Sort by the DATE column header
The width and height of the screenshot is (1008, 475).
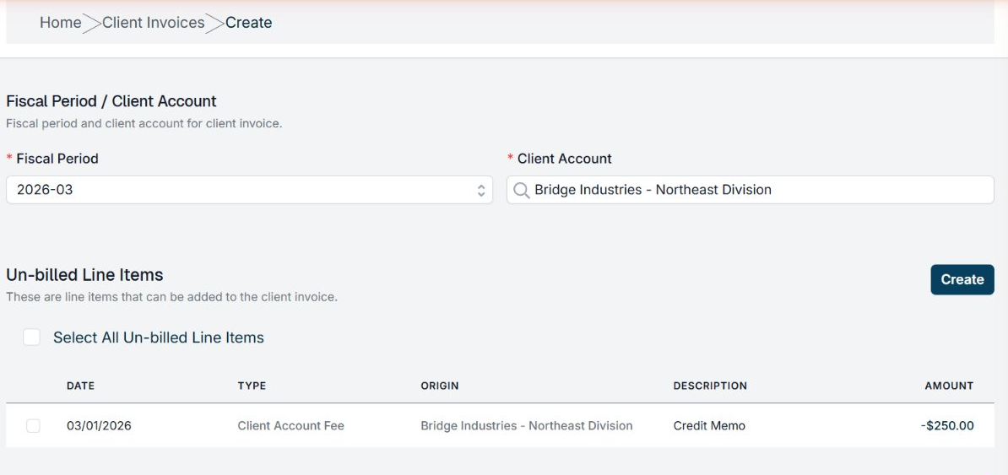[x=80, y=386]
